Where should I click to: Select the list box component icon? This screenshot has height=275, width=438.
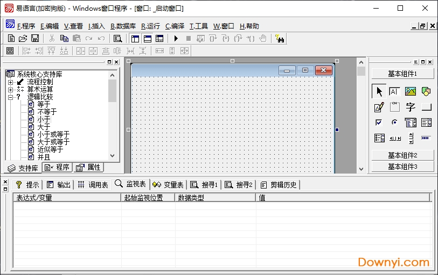click(x=426, y=122)
